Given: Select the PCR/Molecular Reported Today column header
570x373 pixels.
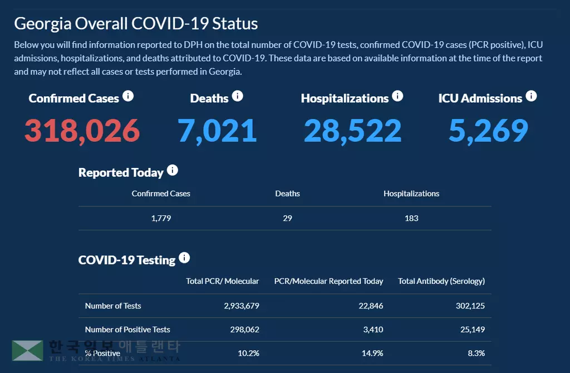Looking at the screenshot, I should click(x=328, y=281).
